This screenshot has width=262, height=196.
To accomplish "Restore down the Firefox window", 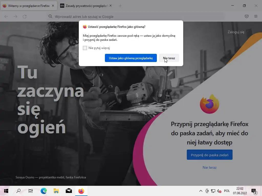I will (x=244, y=6).
